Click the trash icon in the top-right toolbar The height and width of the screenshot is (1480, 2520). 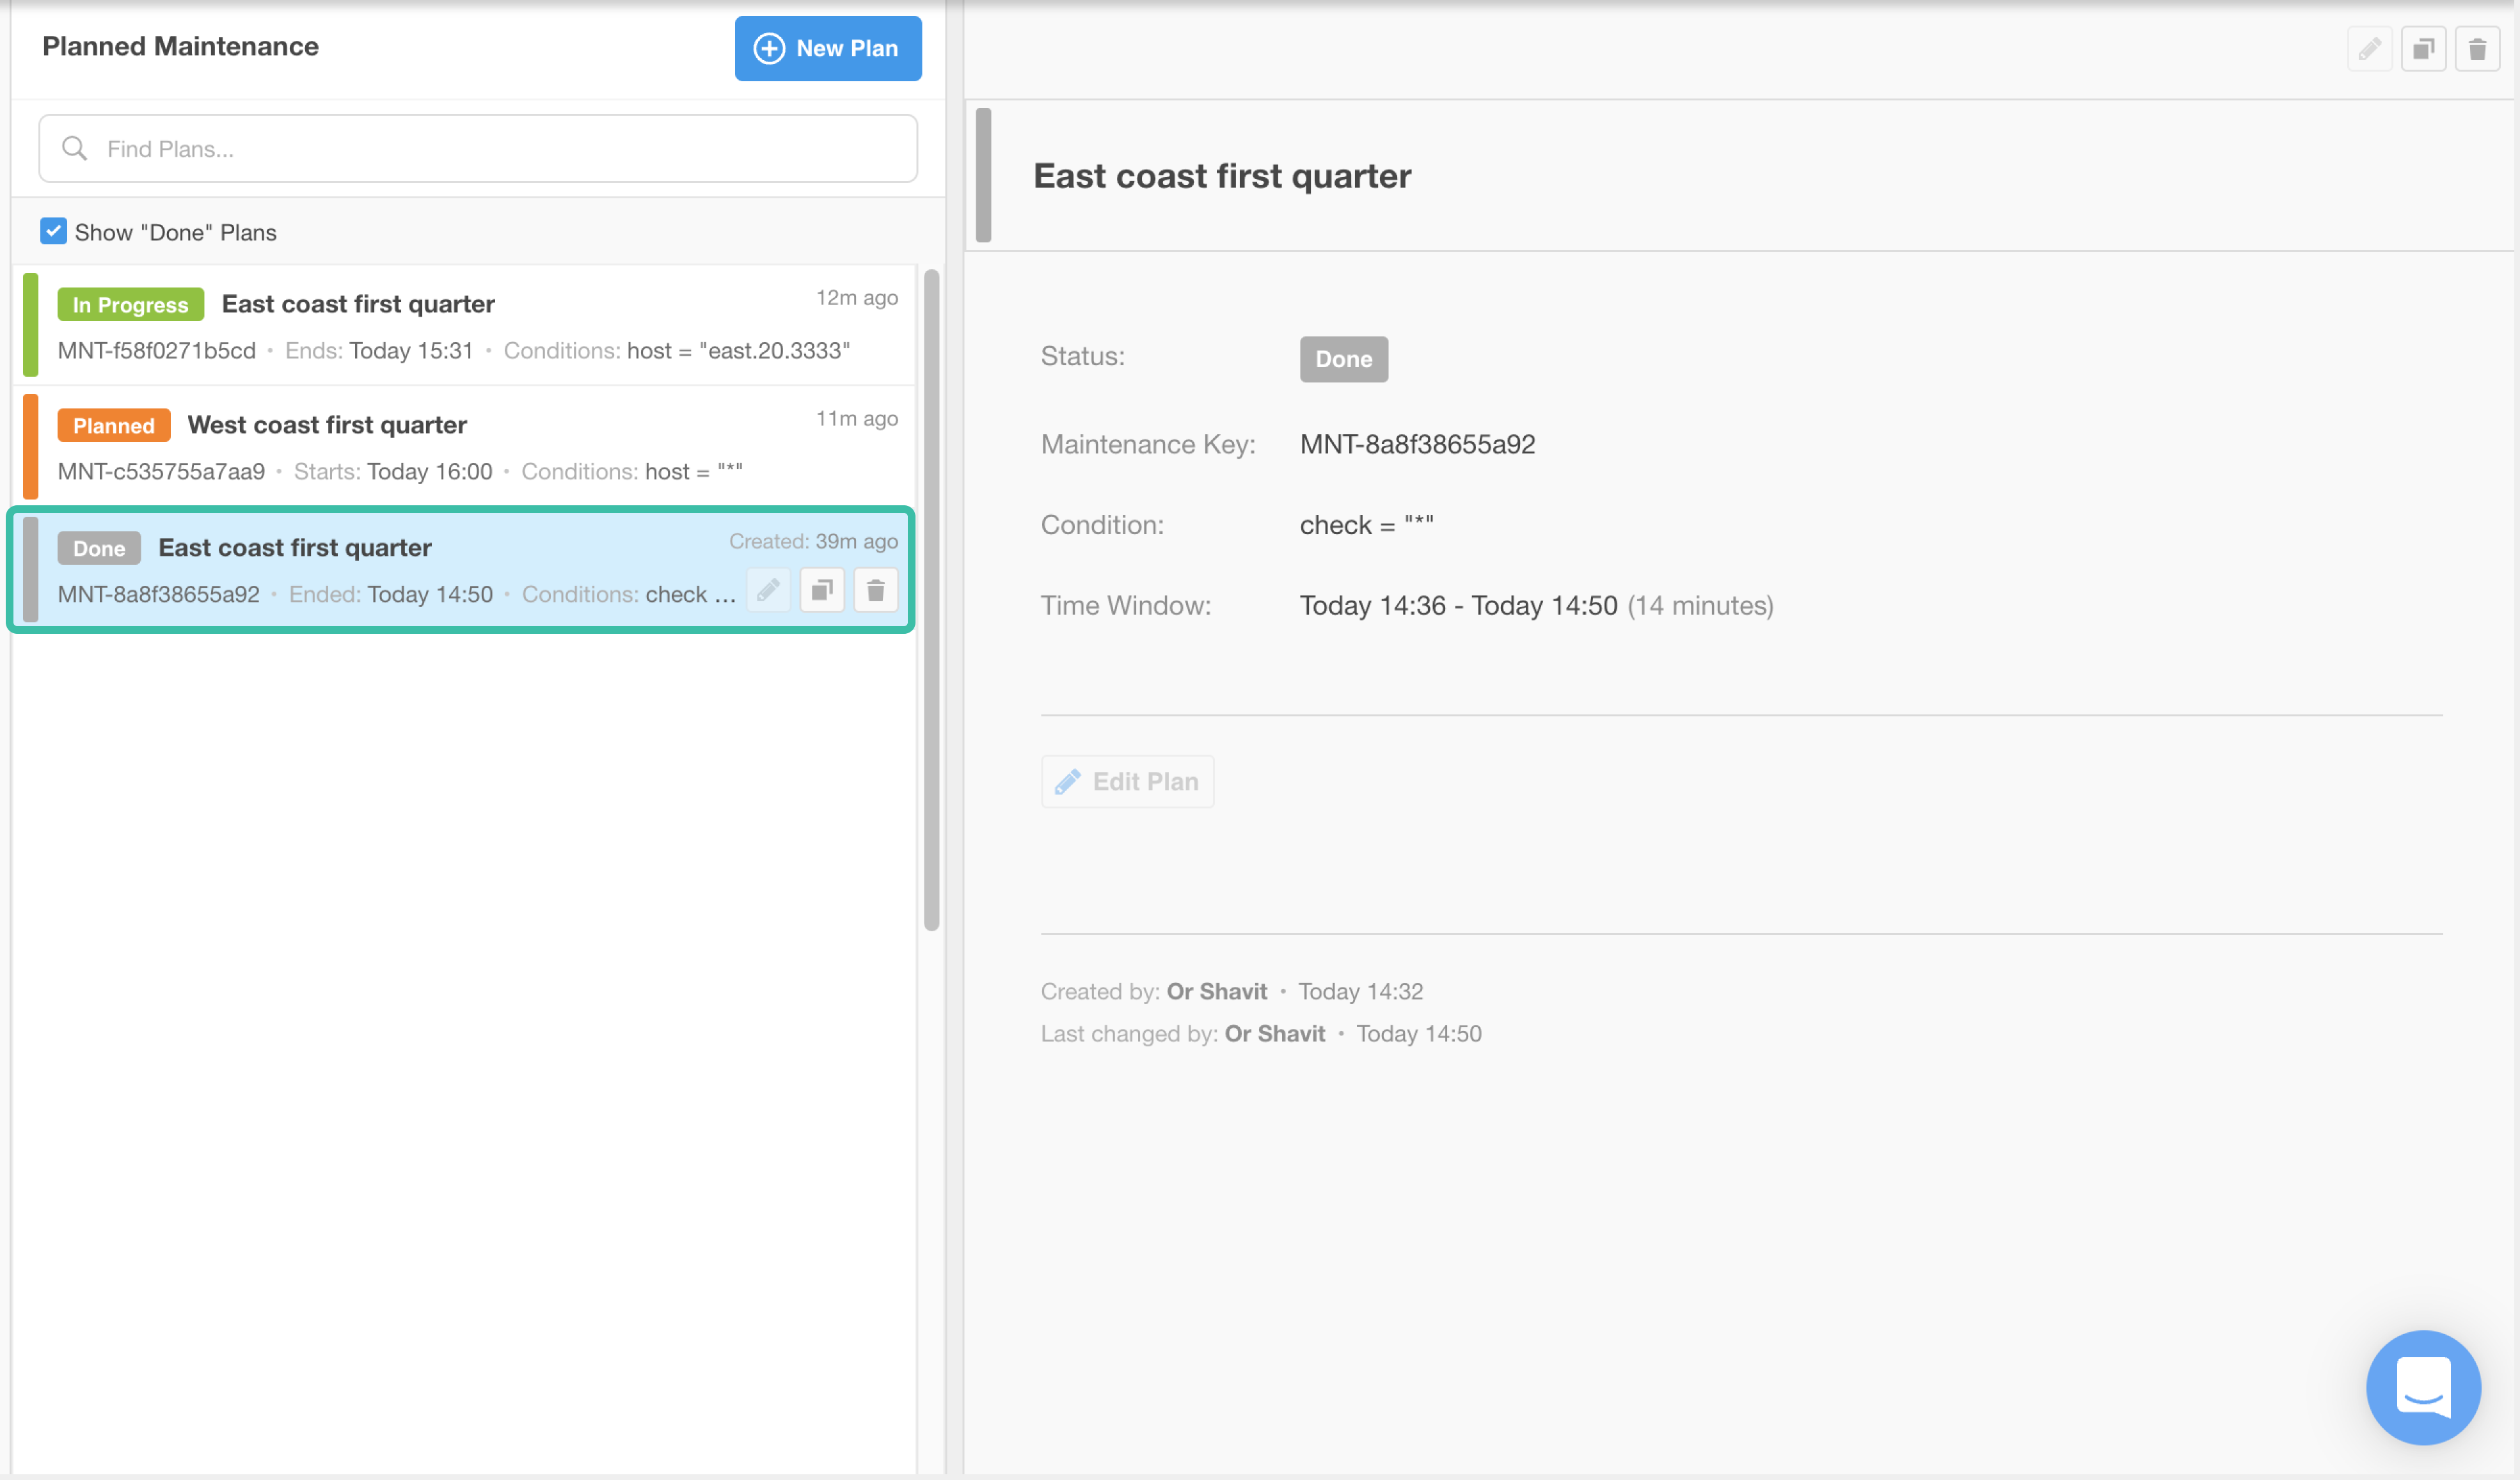coord(2477,49)
